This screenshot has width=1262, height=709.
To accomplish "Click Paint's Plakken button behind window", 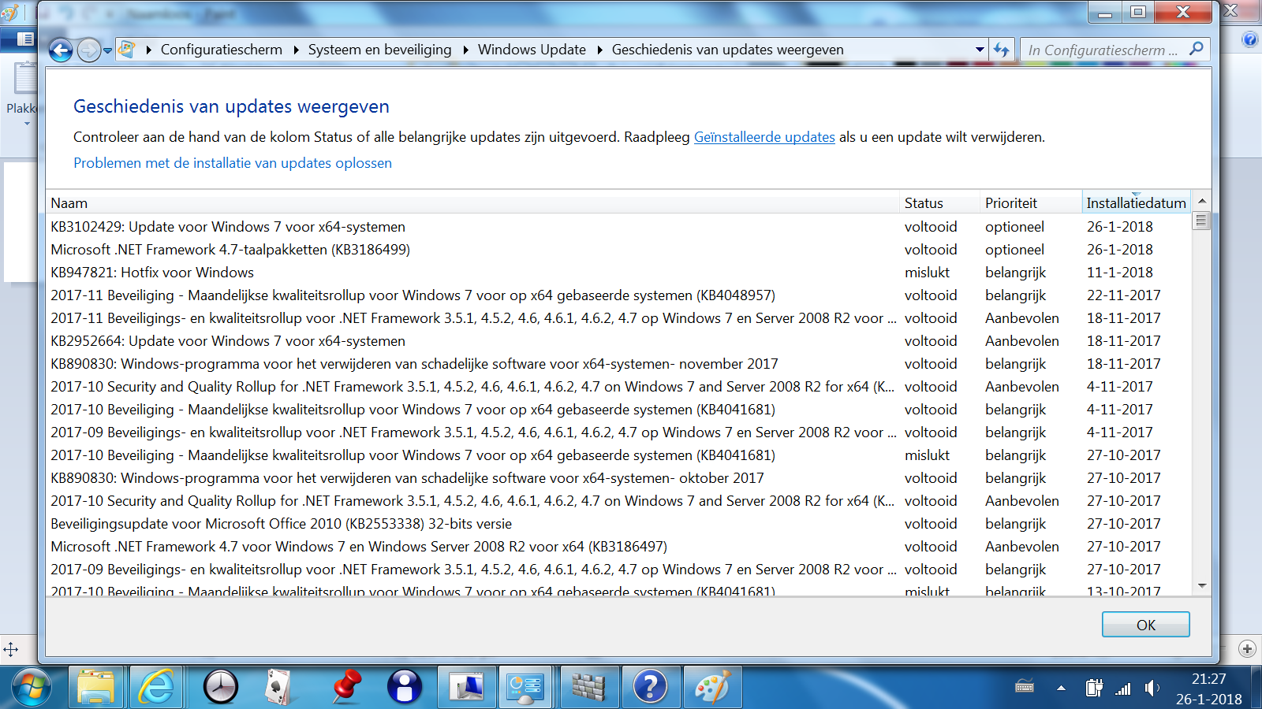I will tap(21, 93).
